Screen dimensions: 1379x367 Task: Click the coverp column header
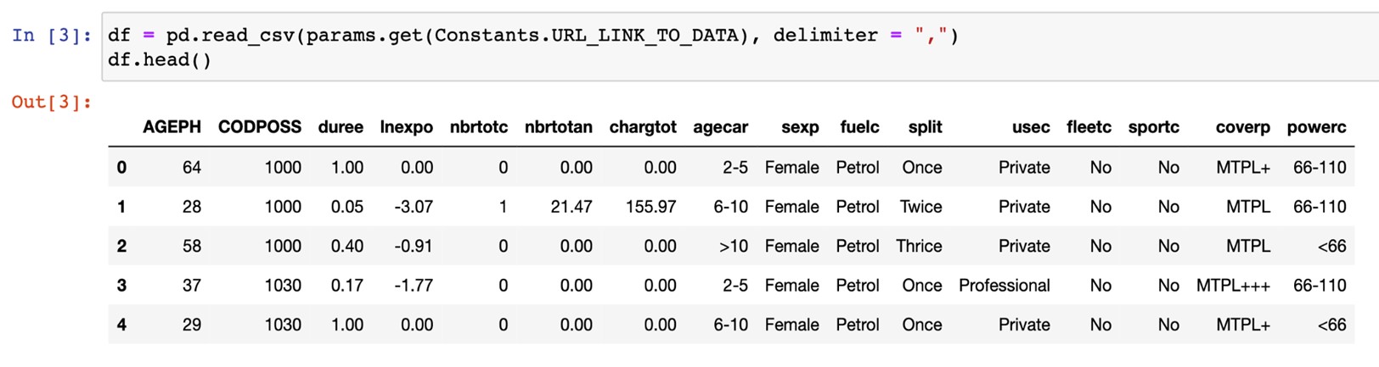[x=1242, y=127]
